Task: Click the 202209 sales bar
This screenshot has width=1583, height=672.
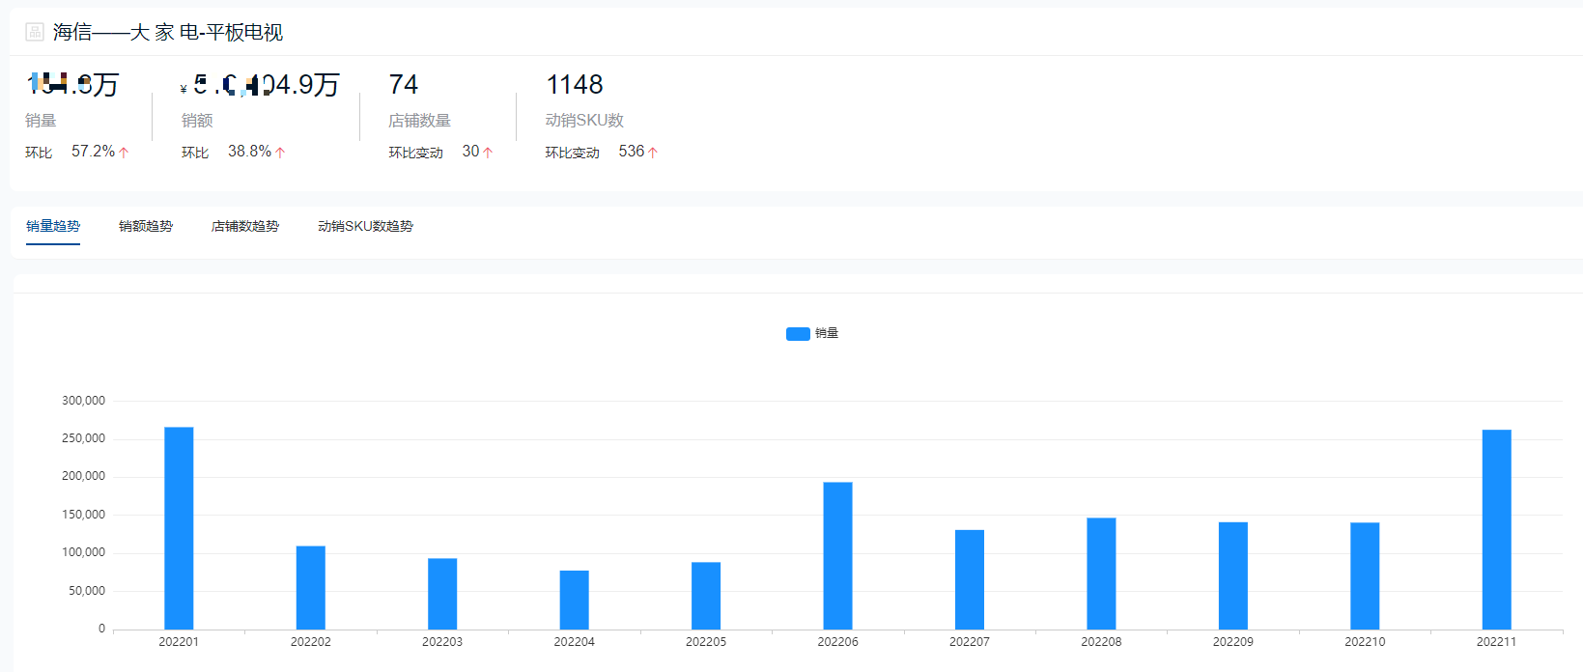Action: coord(1232,575)
